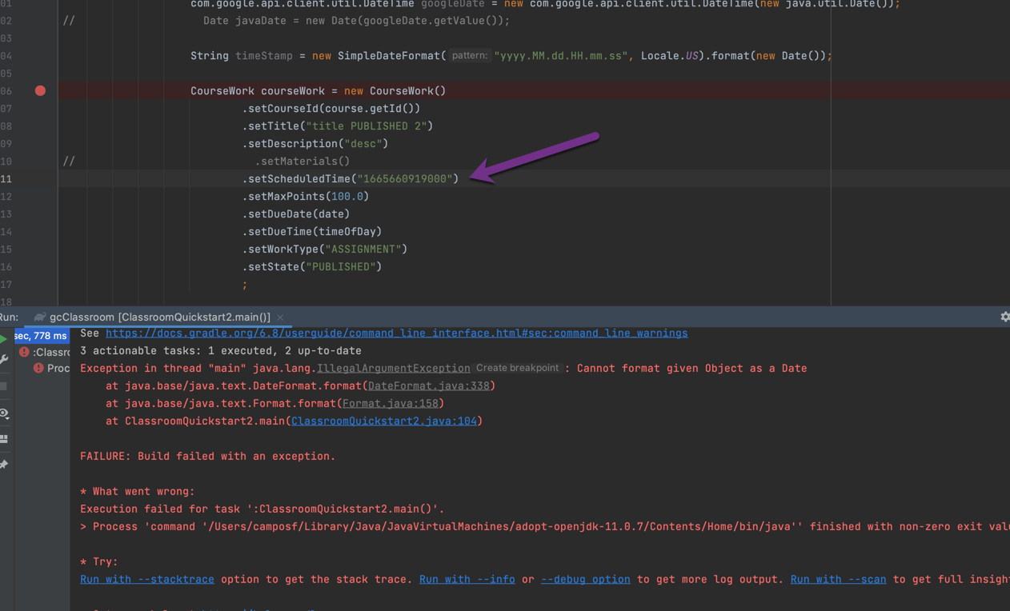
Task: Click 'Execution failed for task' output line
Action: [x=263, y=509]
